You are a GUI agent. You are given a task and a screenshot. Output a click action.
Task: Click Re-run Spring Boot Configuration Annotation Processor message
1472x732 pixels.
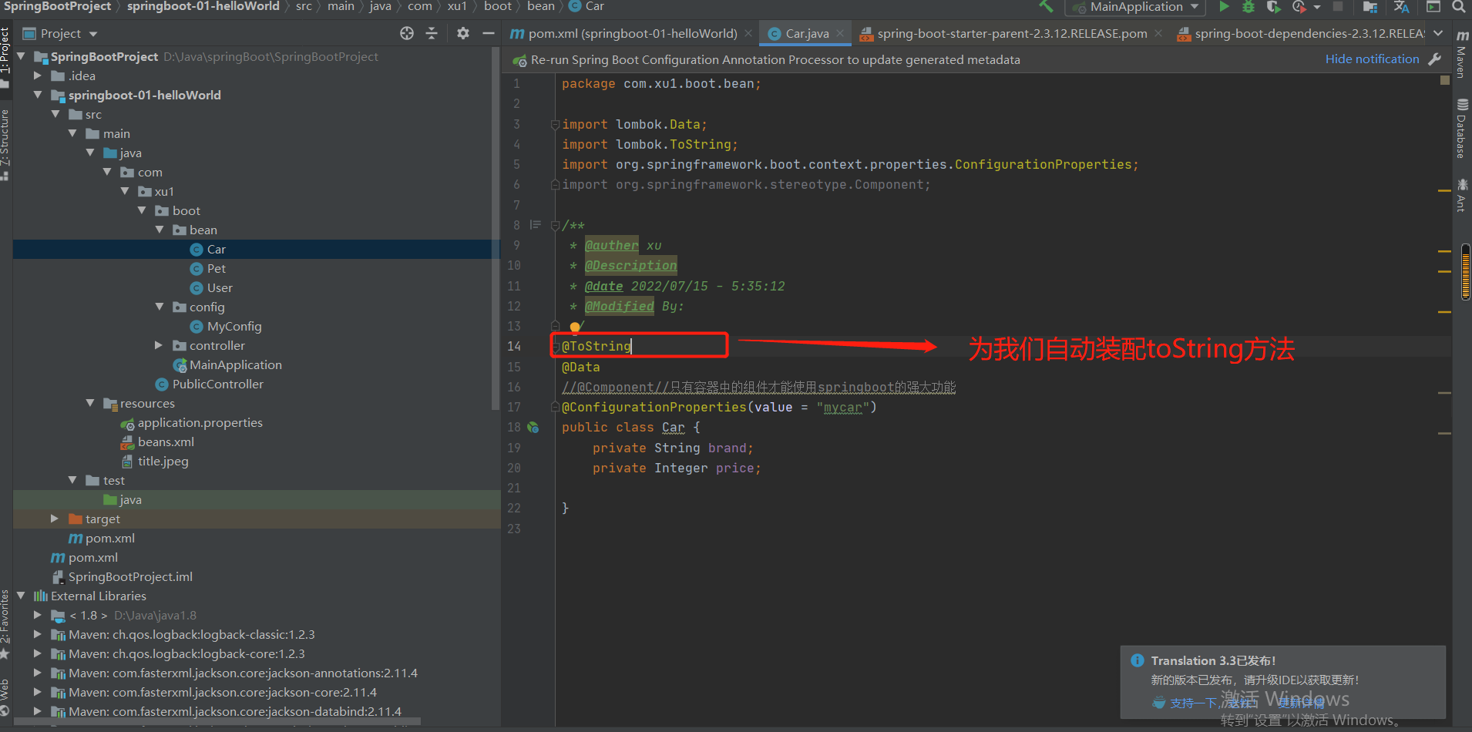click(775, 59)
